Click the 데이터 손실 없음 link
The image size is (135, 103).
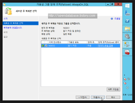[x=105, y=46]
